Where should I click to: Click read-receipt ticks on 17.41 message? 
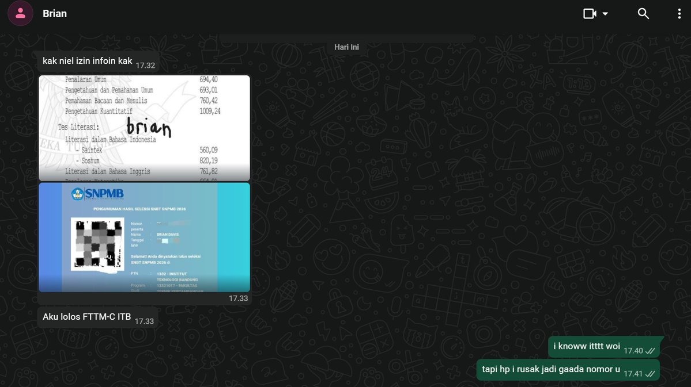click(650, 374)
